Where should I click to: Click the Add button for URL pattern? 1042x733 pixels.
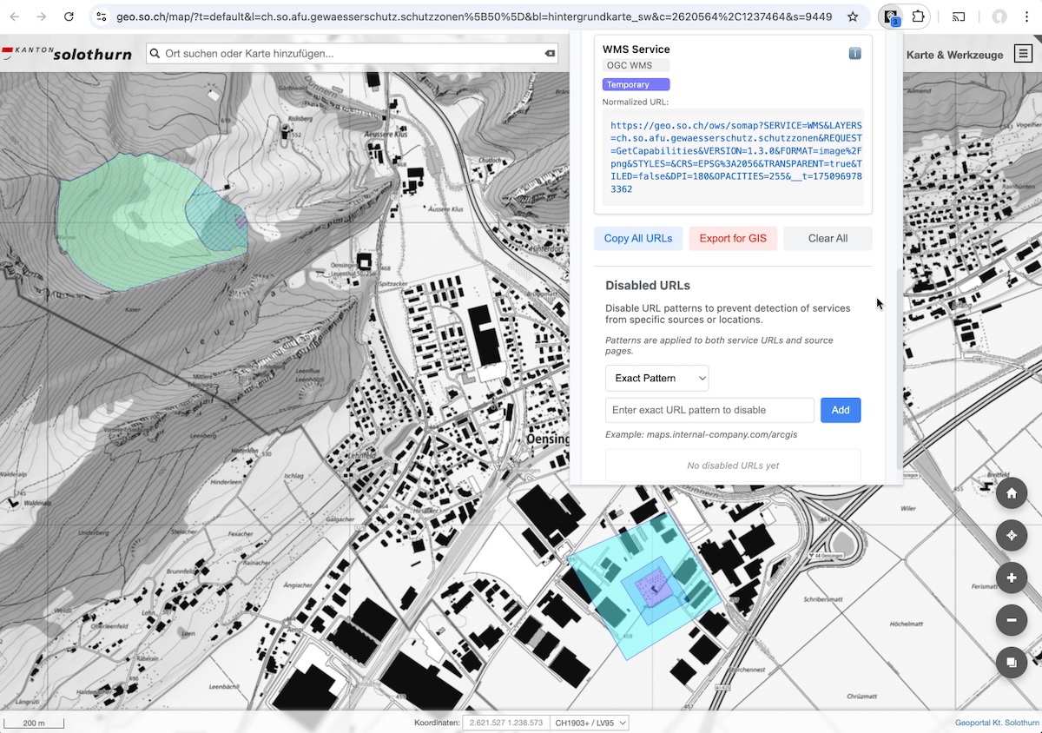[840, 410]
